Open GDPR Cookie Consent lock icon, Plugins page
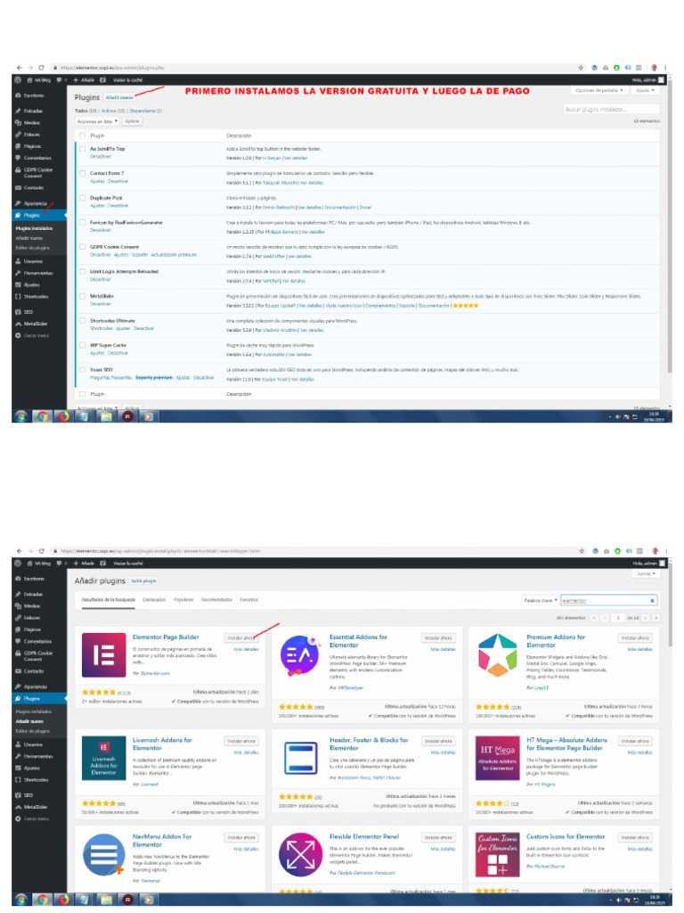The height and width of the screenshot is (913, 684). click(x=18, y=170)
